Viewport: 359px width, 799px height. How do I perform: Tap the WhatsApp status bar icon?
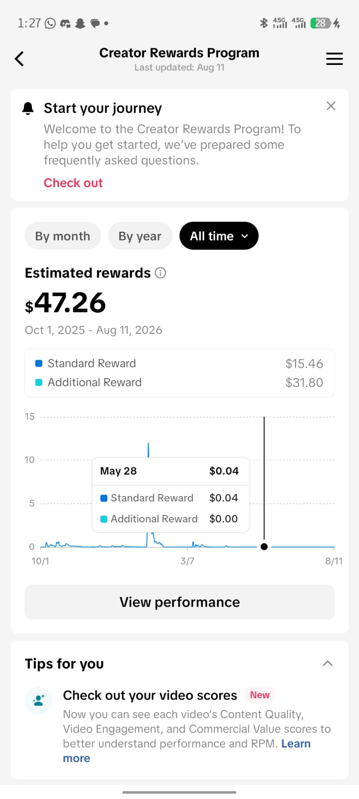[50, 23]
